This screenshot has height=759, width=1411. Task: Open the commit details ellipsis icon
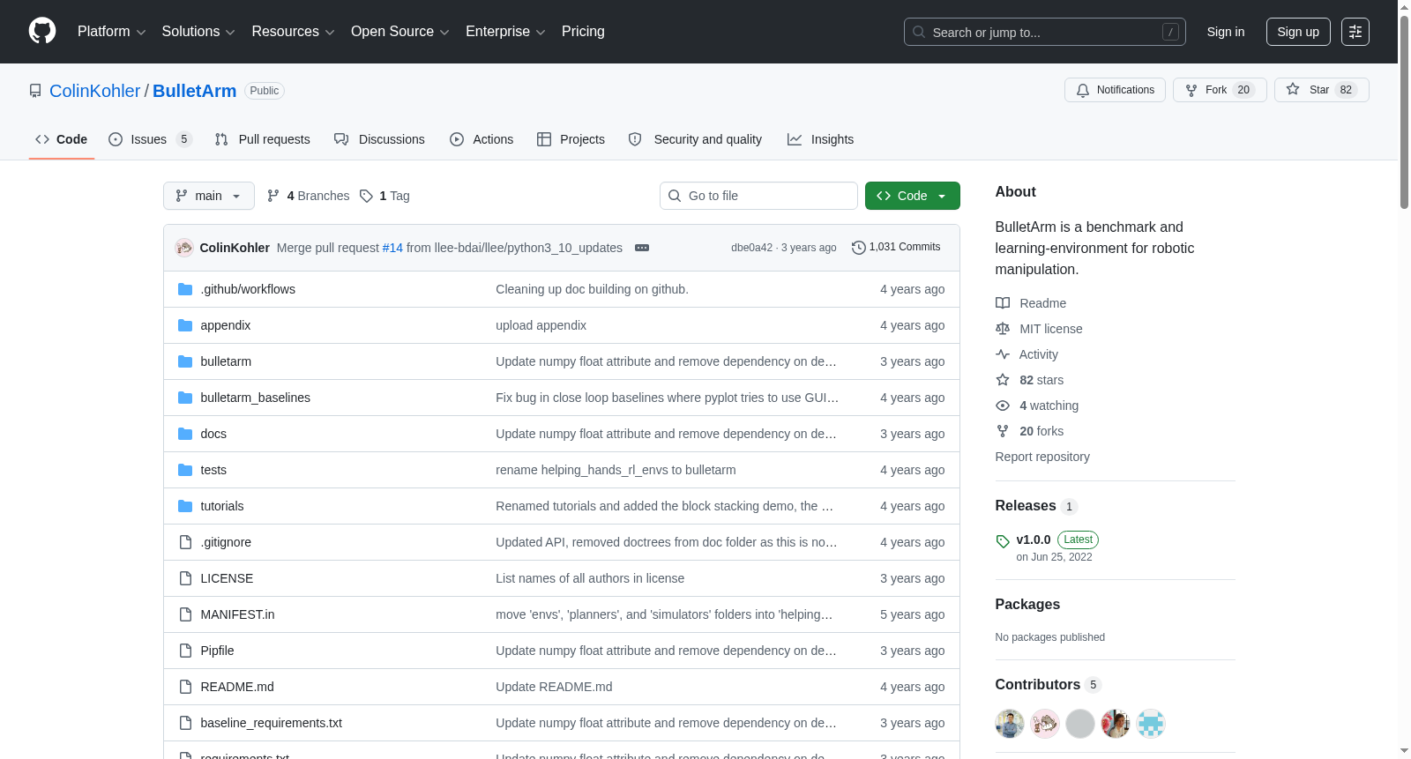[642, 248]
